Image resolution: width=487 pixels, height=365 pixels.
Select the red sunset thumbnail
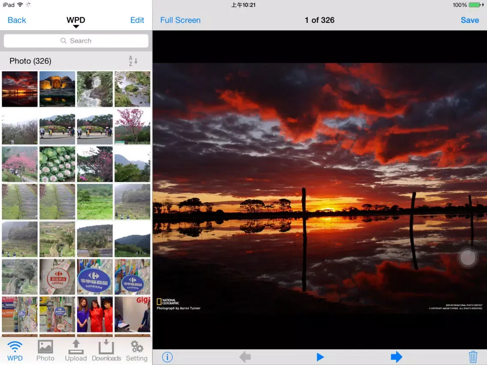(20, 89)
